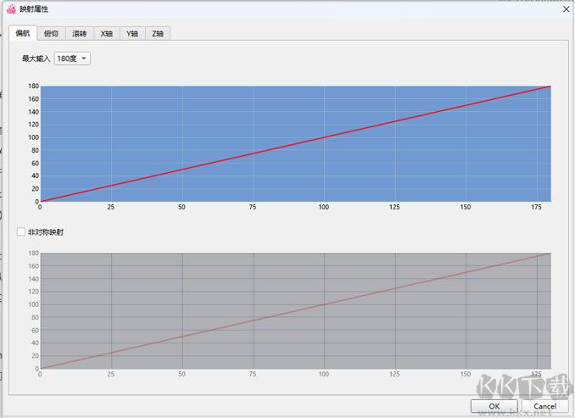The width and height of the screenshot is (575, 418).
Task: Click red curve endpoint at top-right of blue graph
Action: 550,86
